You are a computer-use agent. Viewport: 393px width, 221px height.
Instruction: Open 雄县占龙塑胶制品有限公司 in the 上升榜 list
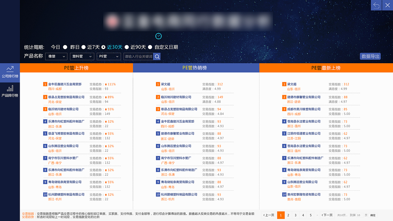tap(66, 97)
